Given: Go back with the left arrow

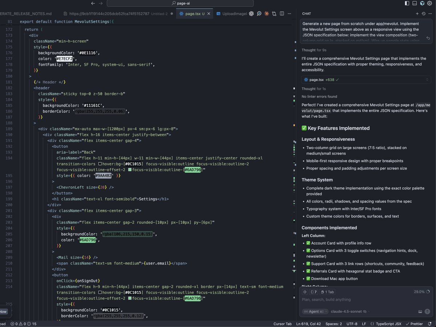Looking at the screenshot, I should pos(93,3).
